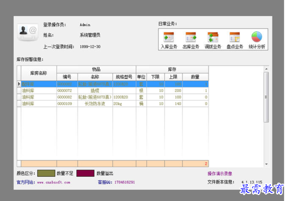Click the 数量 column header

tap(195, 77)
